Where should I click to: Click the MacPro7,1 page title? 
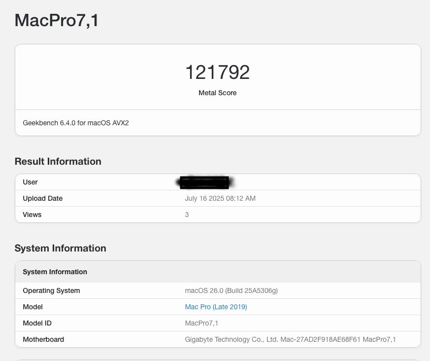click(x=57, y=20)
